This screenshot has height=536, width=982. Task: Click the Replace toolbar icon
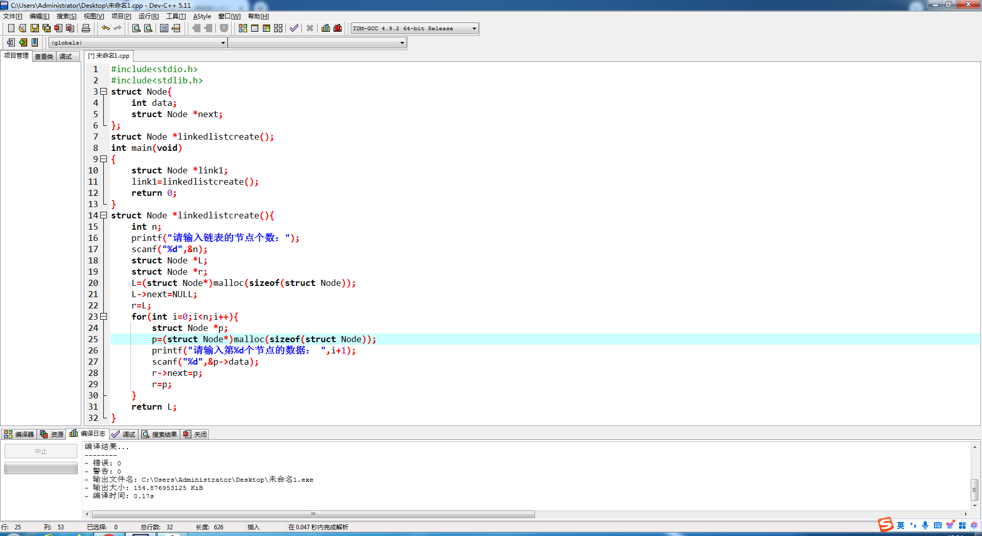[148, 28]
